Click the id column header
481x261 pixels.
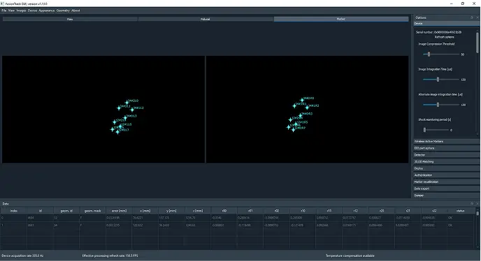tap(40, 211)
